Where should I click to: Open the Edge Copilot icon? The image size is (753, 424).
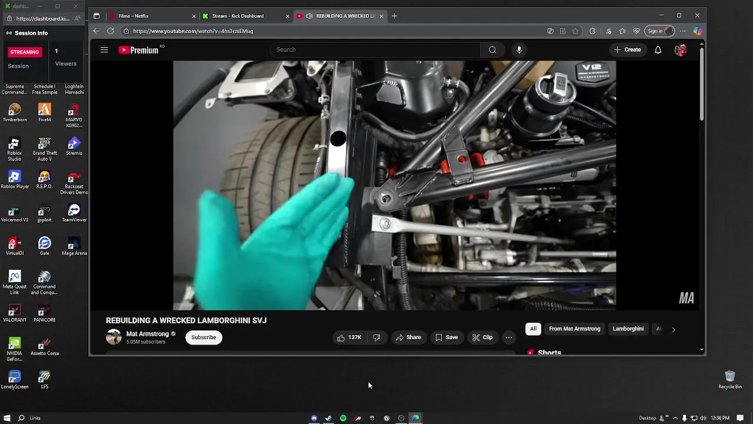pos(697,31)
